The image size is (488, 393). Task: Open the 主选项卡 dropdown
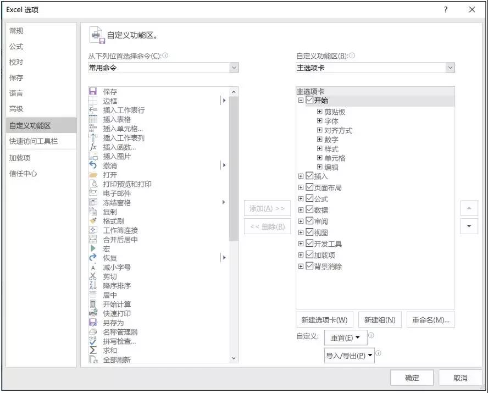click(x=451, y=67)
